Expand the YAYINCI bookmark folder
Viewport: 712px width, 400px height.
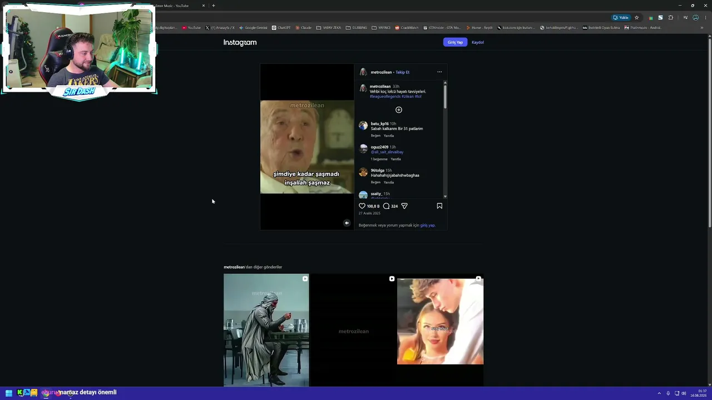click(382, 28)
